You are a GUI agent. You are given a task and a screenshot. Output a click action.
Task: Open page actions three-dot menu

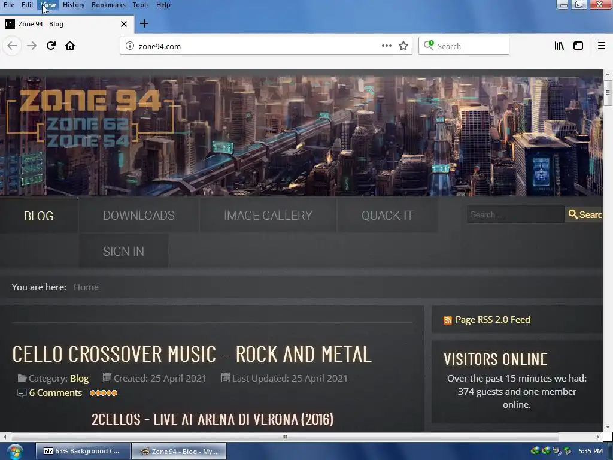point(386,46)
